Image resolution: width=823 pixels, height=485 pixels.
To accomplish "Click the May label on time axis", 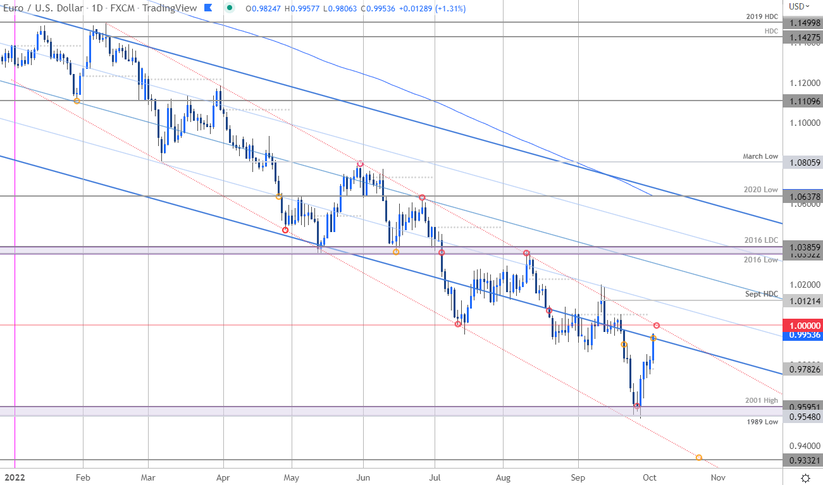I will coord(291,477).
